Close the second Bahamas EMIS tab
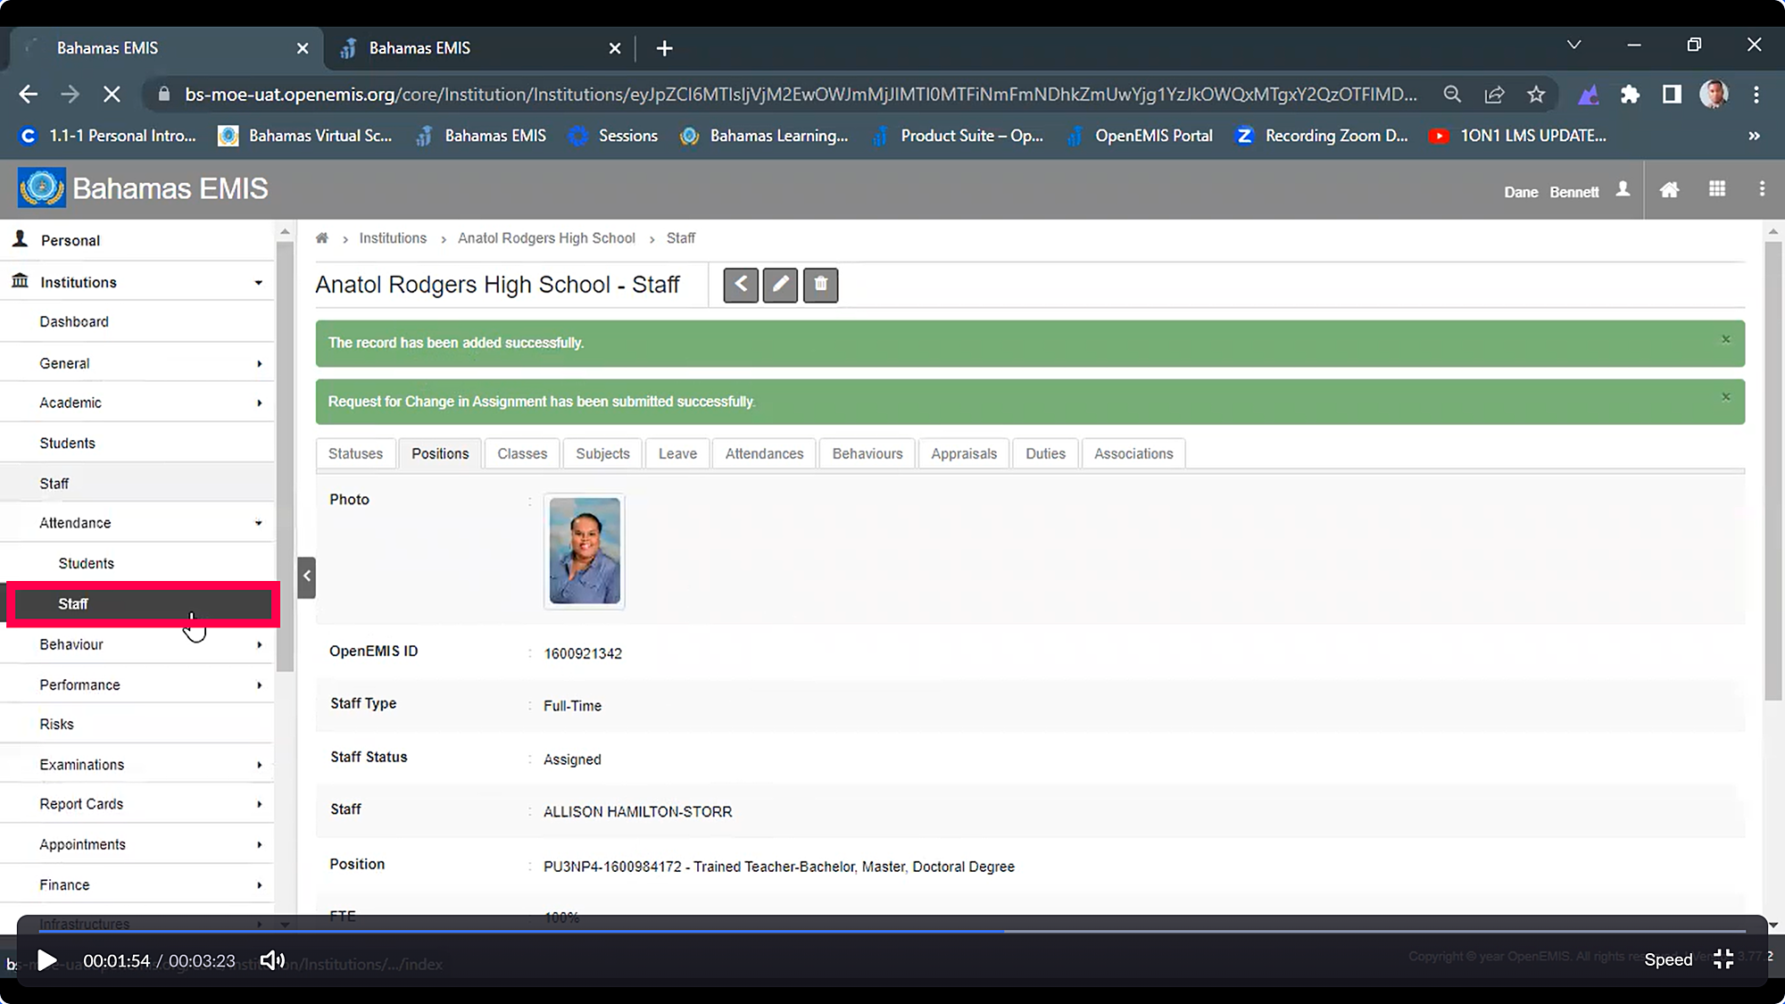 point(615,48)
